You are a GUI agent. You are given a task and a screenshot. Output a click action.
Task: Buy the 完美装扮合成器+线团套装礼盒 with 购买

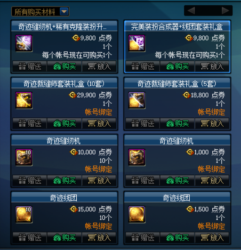[177, 66]
